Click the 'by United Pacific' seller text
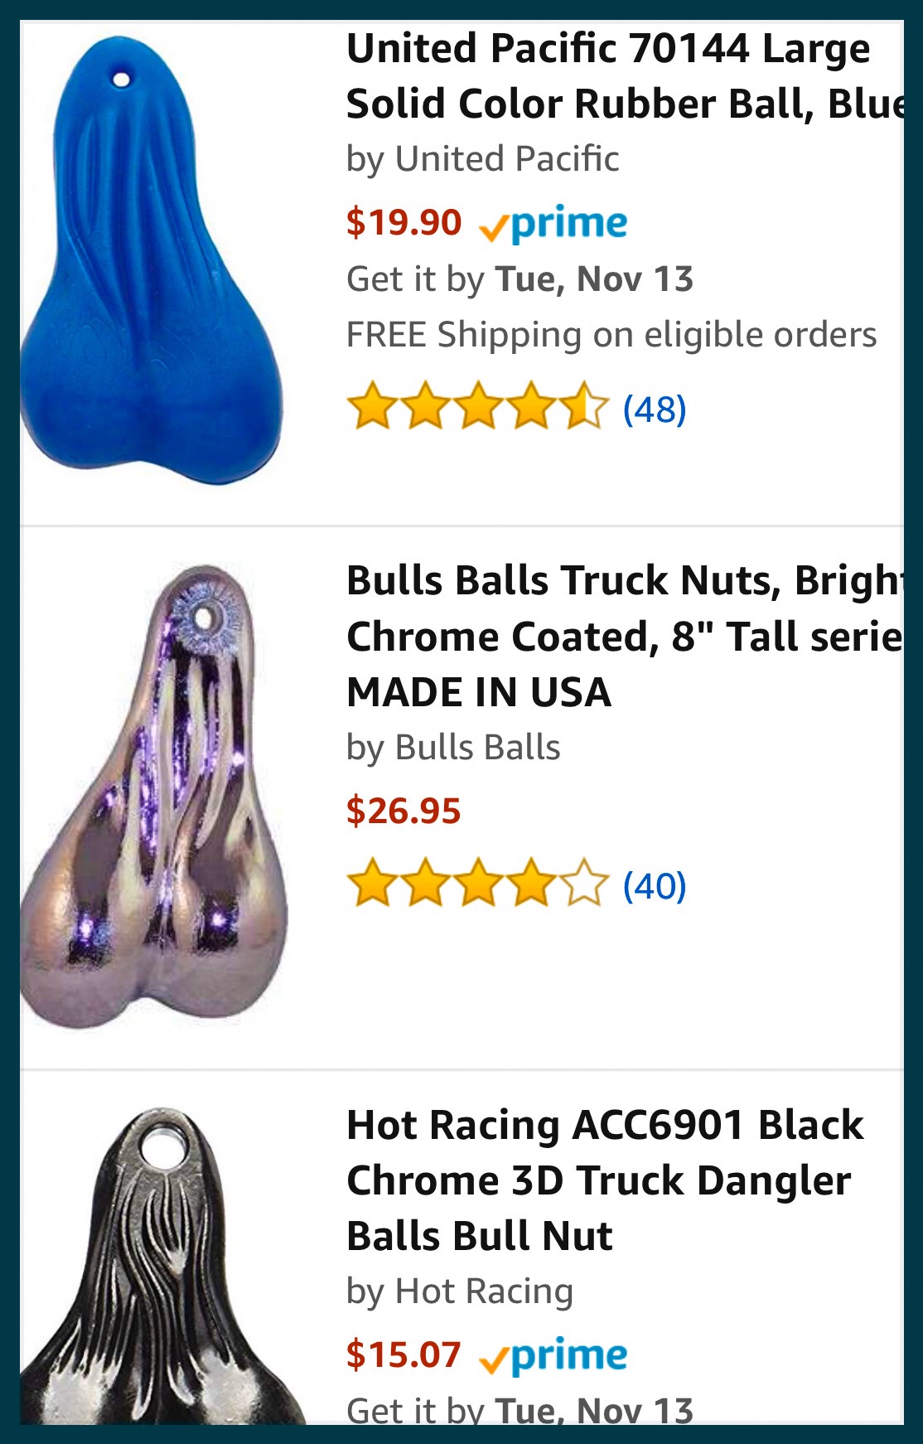 [x=482, y=159]
